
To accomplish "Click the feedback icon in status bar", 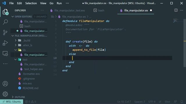I will (x=175, y=101).
